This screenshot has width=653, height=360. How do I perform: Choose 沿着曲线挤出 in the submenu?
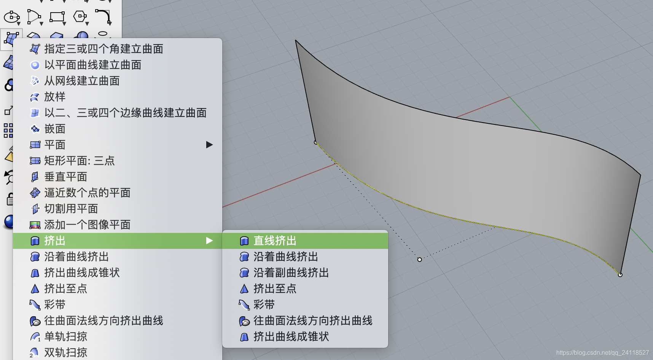tap(305, 256)
